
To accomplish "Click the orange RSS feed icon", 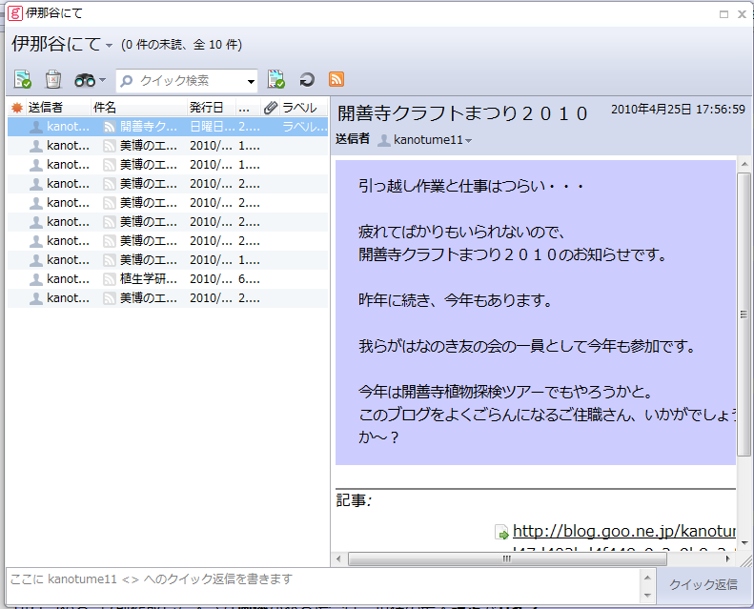I will [x=336, y=80].
